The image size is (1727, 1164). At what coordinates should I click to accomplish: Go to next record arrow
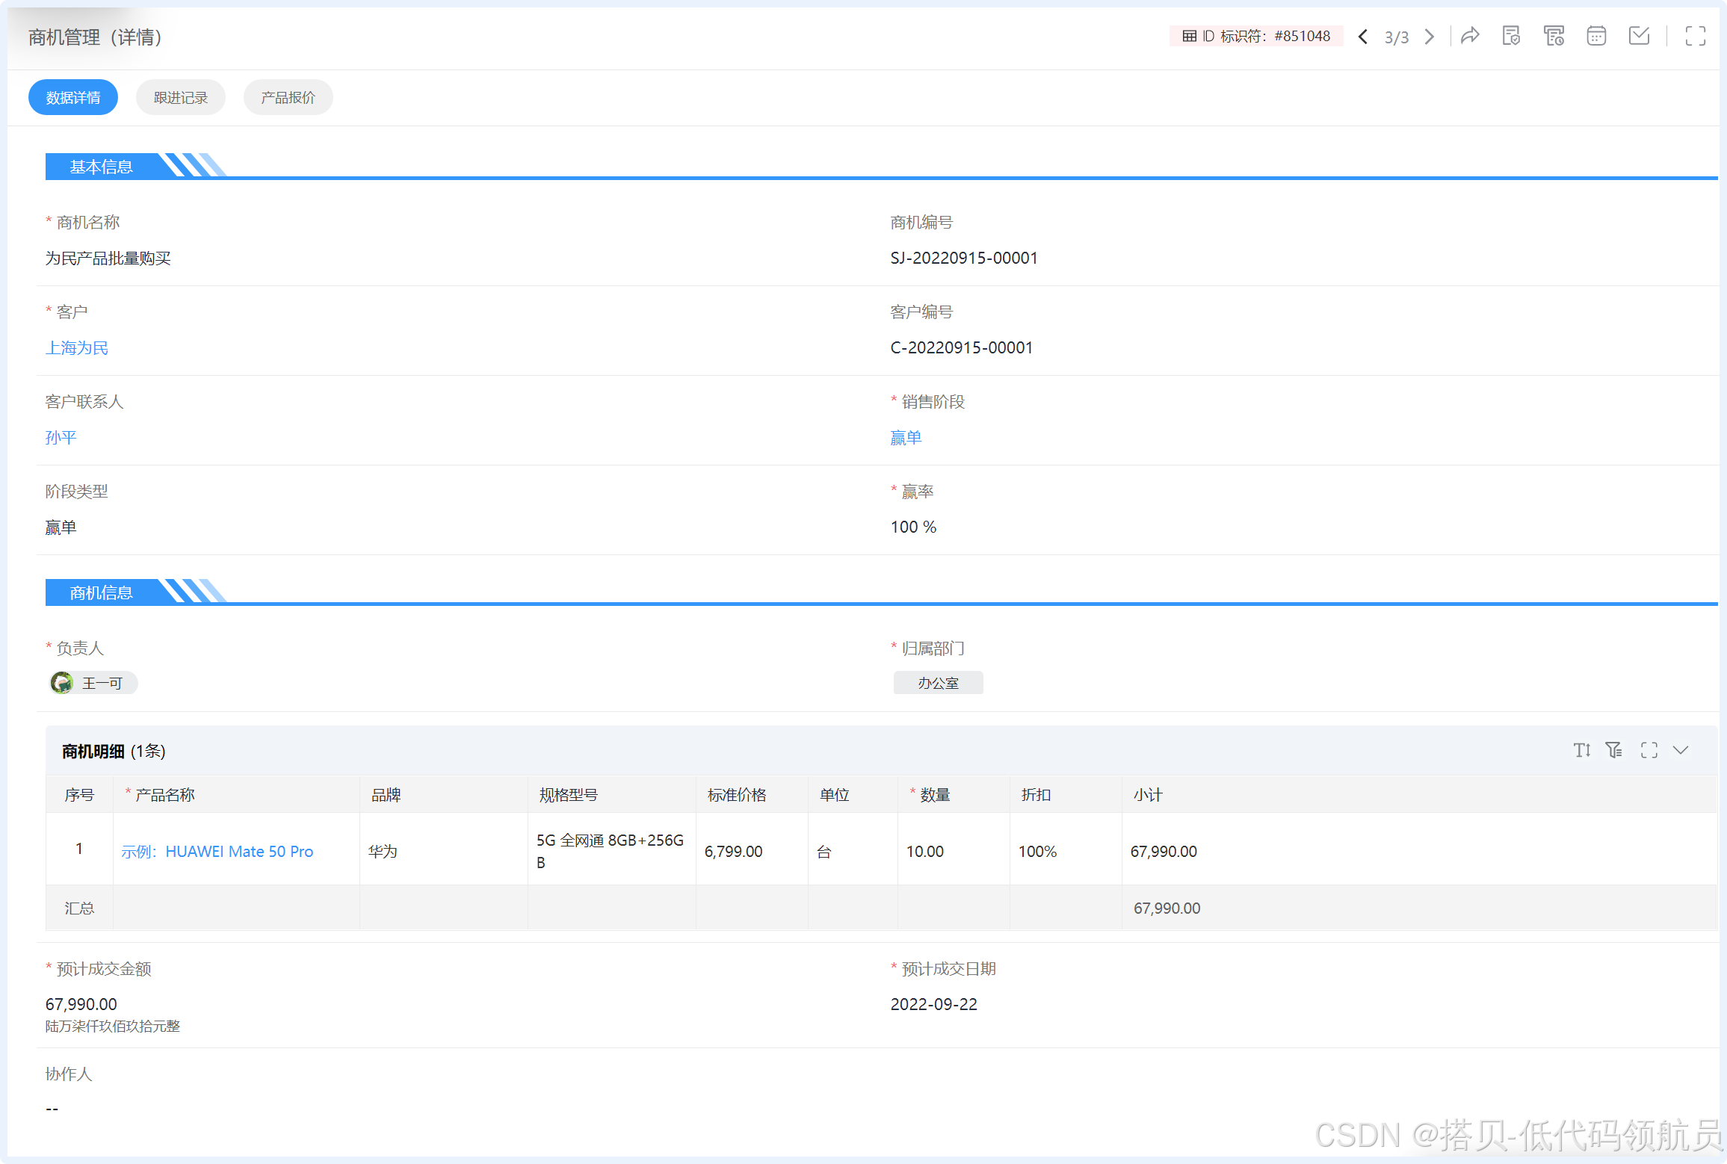tap(1429, 37)
